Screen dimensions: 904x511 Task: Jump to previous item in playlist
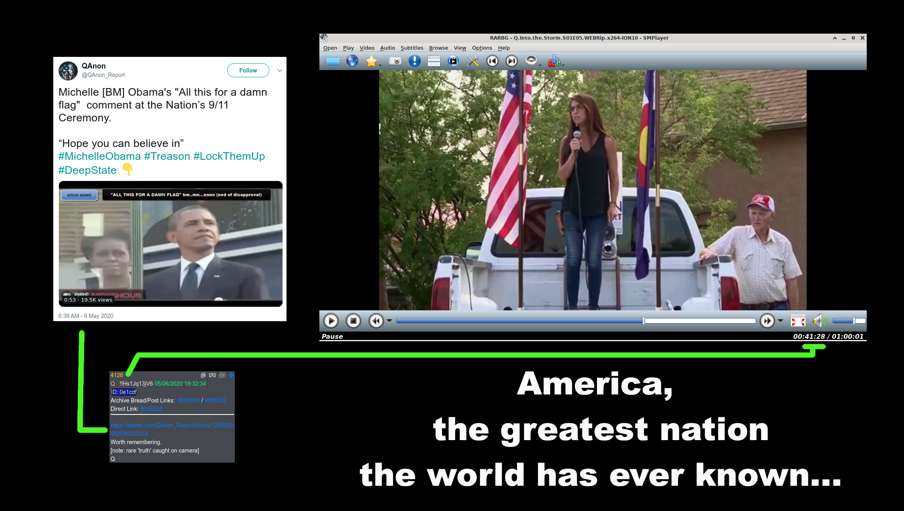point(492,61)
